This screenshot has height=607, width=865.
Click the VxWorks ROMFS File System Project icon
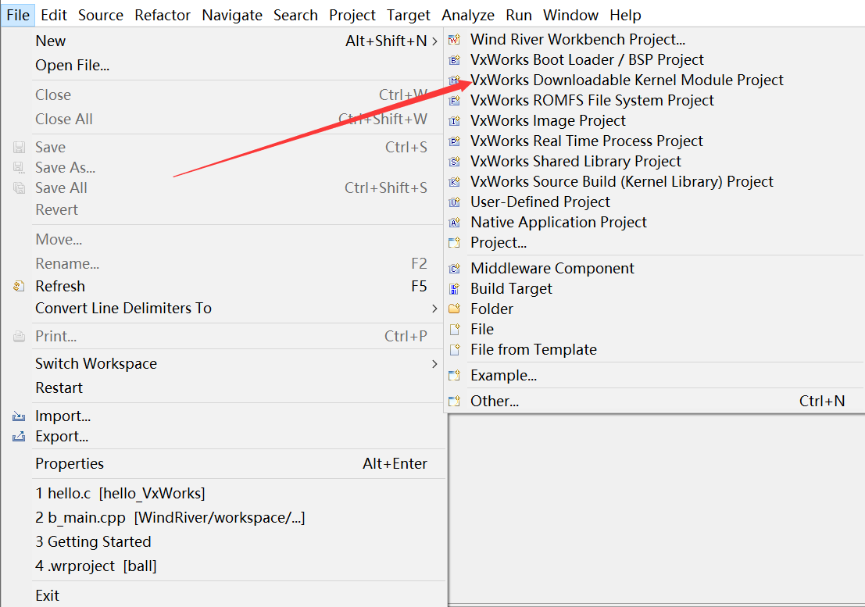tap(454, 101)
